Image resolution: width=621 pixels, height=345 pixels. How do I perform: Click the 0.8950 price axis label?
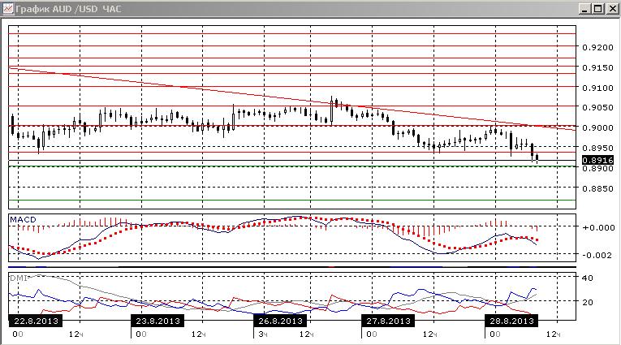coord(597,148)
